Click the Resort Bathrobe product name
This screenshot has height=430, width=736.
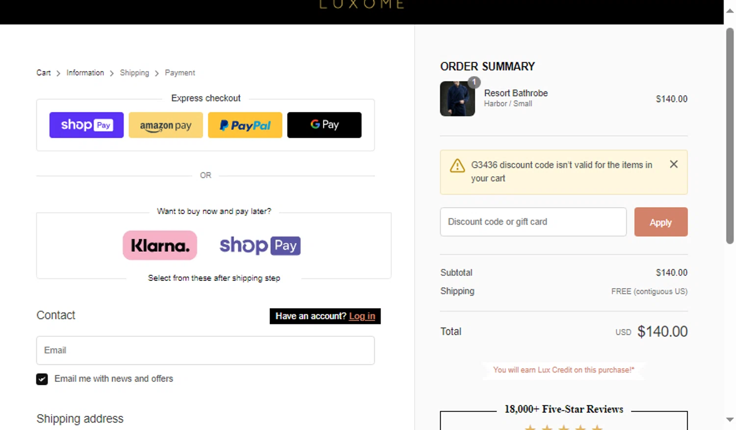click(516, 93)
